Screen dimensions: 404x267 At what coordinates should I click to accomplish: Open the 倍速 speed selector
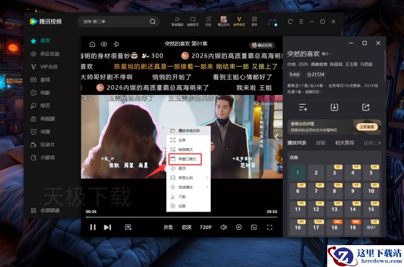tap(186, 227)
